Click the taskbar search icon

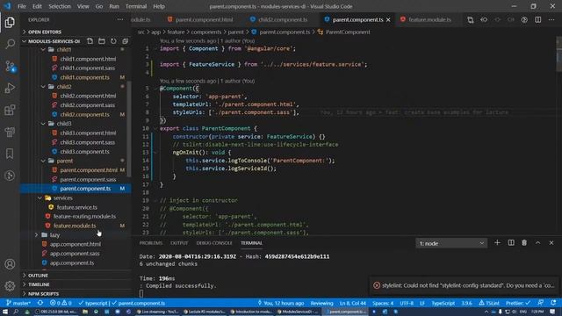click(x=16, y=312)
